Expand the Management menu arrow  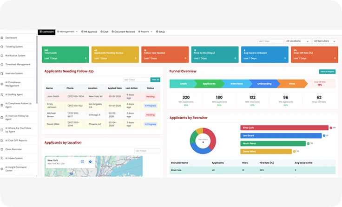coord(77,32)
